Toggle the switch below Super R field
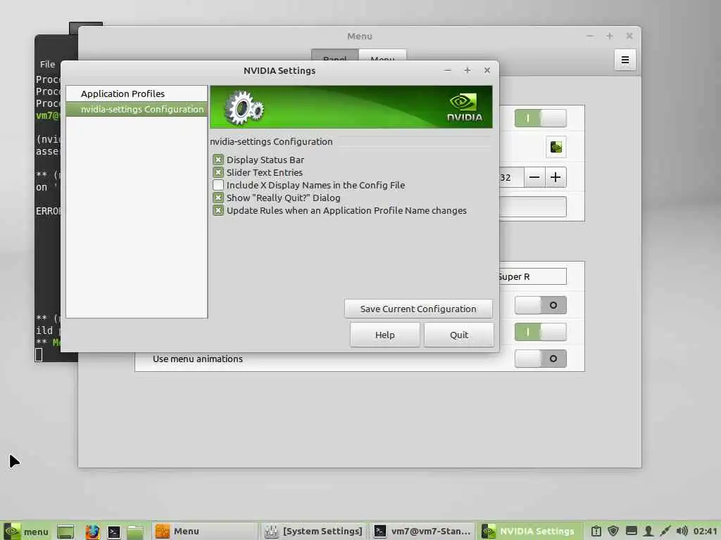The image size is (721, 540). coord(540,305)
